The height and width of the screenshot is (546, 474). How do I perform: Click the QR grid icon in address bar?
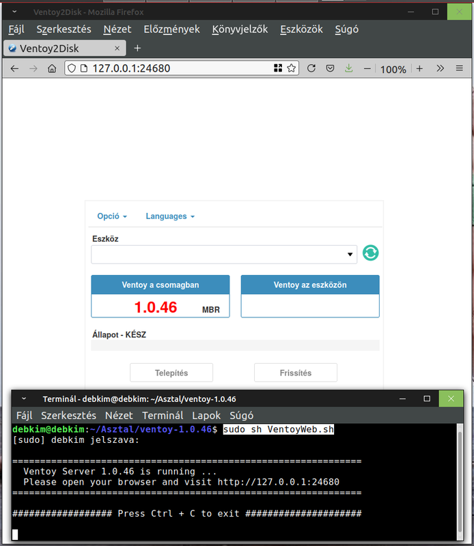tap(278, 68)
